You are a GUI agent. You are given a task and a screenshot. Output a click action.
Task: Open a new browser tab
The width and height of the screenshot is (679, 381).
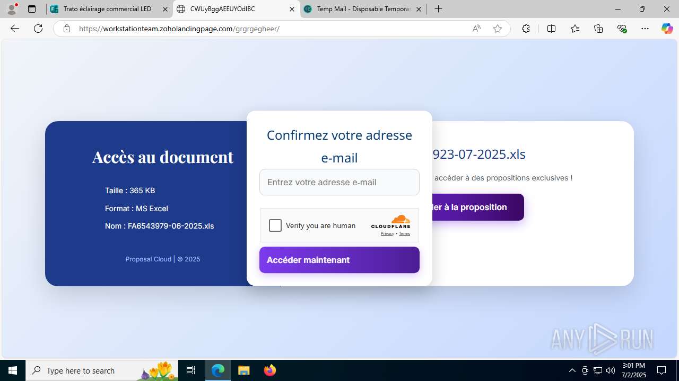(x=438, y=9)
